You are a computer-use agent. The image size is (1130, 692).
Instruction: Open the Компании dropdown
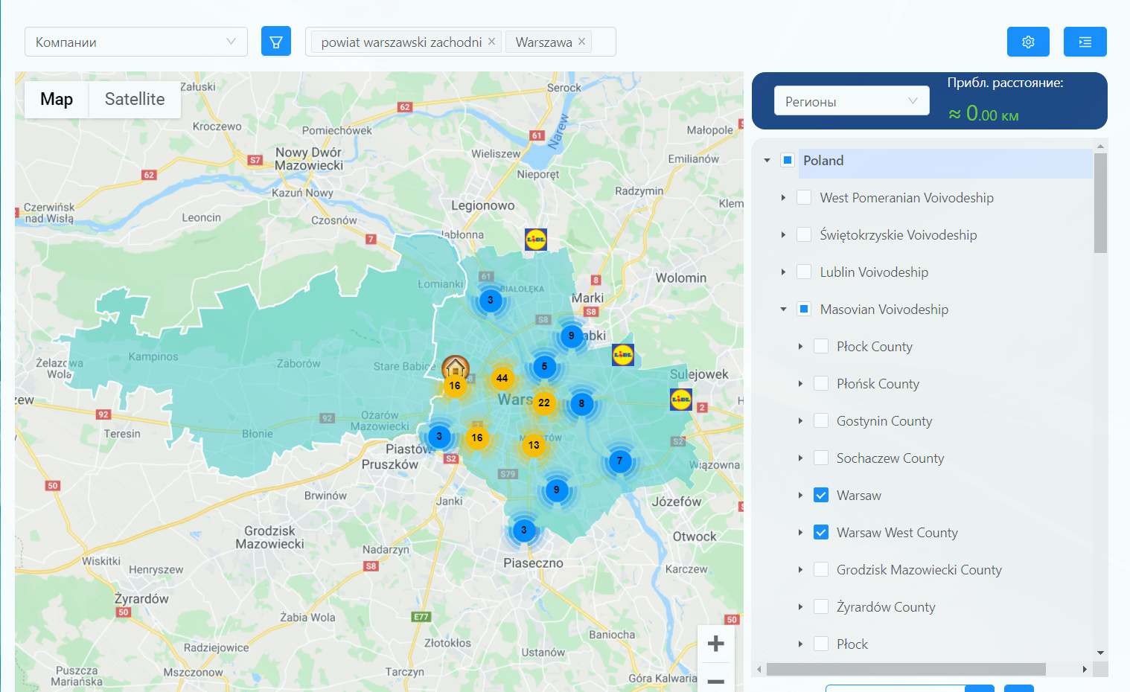point(136,42)
